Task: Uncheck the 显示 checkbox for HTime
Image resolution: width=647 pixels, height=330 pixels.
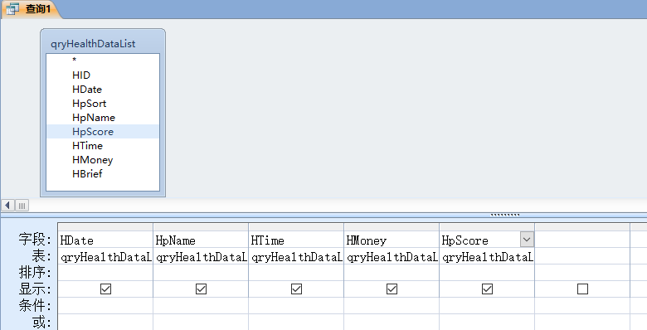Action: [x=296, y=289]
